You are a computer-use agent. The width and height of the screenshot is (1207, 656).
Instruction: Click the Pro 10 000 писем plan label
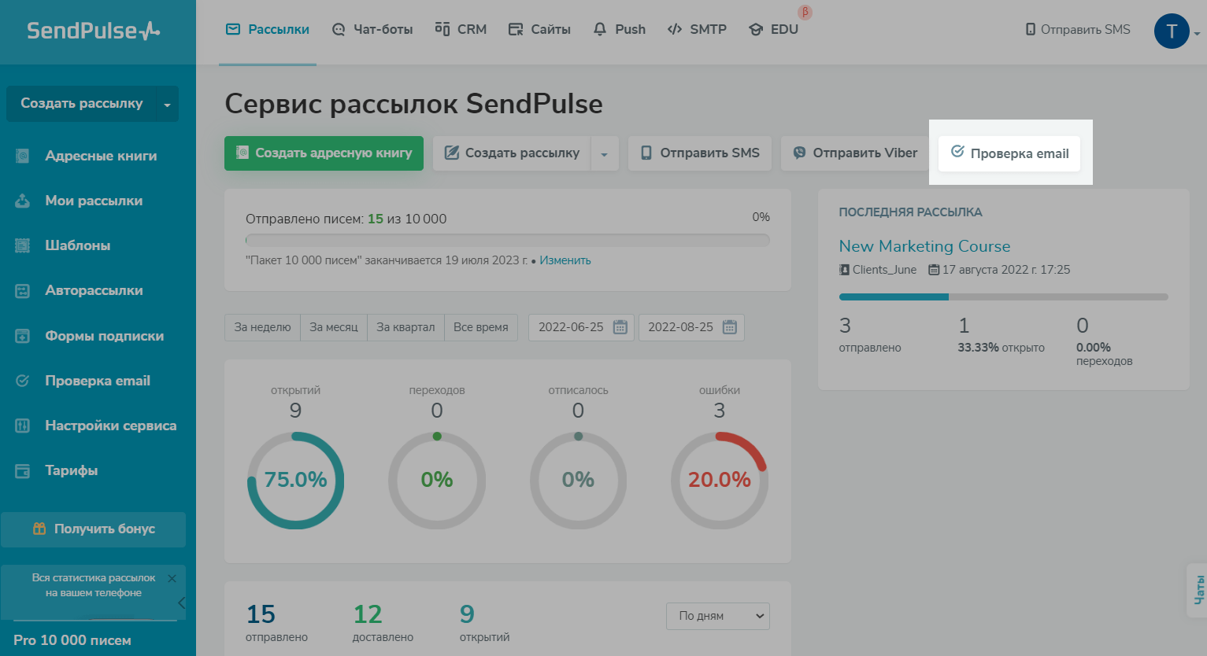click(x=72, y=640)
